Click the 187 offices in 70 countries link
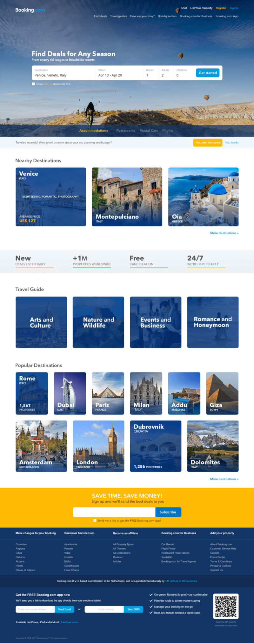The width and height of the screenshot is (254, 643). click(x=181, y=581)
